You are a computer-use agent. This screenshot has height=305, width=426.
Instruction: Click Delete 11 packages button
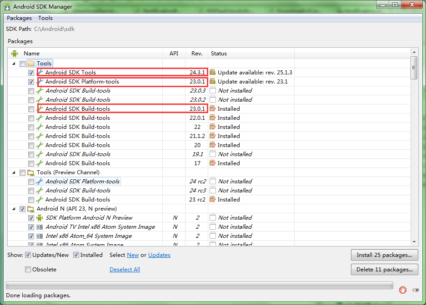384,270
